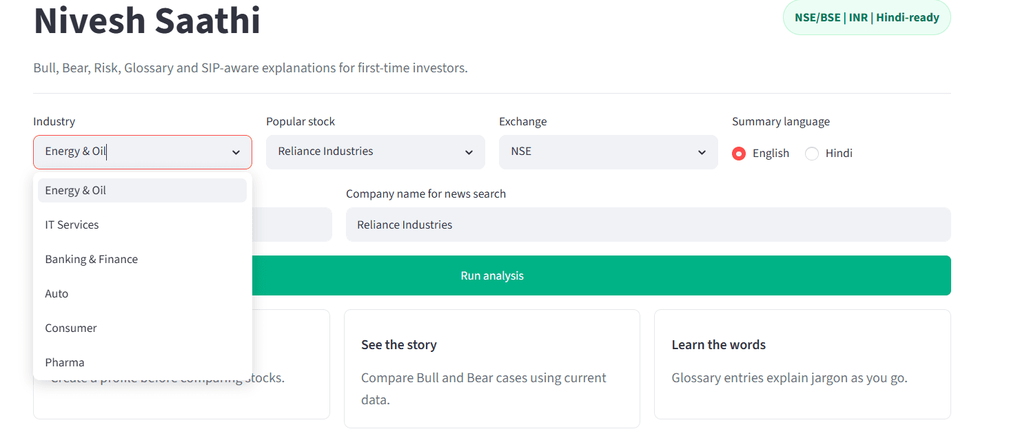Click the text 'Compare Bull and Bear cases'
1018x438 pixels.
tap(440, 378)
